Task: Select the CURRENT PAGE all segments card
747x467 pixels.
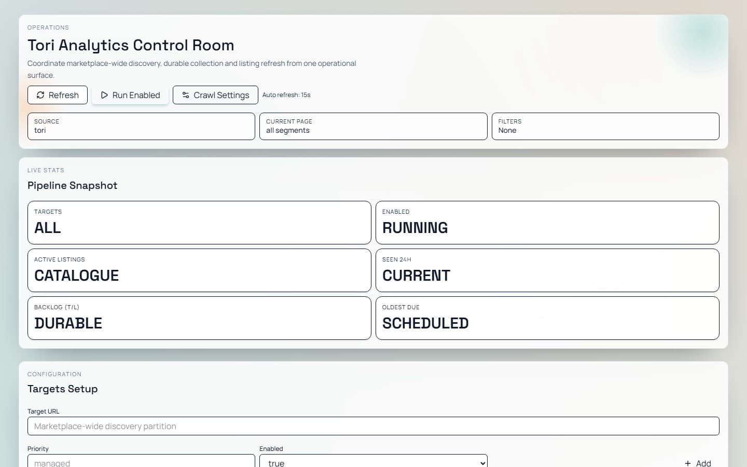Action: click(374, 126)
